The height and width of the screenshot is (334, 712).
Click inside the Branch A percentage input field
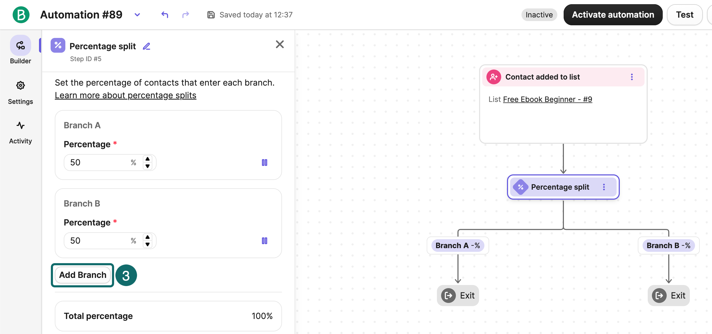tap(97, 163)
